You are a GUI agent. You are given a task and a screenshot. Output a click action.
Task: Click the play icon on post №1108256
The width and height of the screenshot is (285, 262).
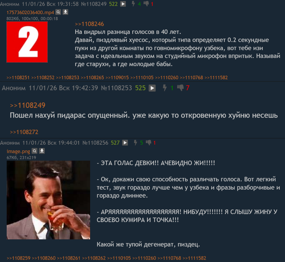(x=125, y=143)
